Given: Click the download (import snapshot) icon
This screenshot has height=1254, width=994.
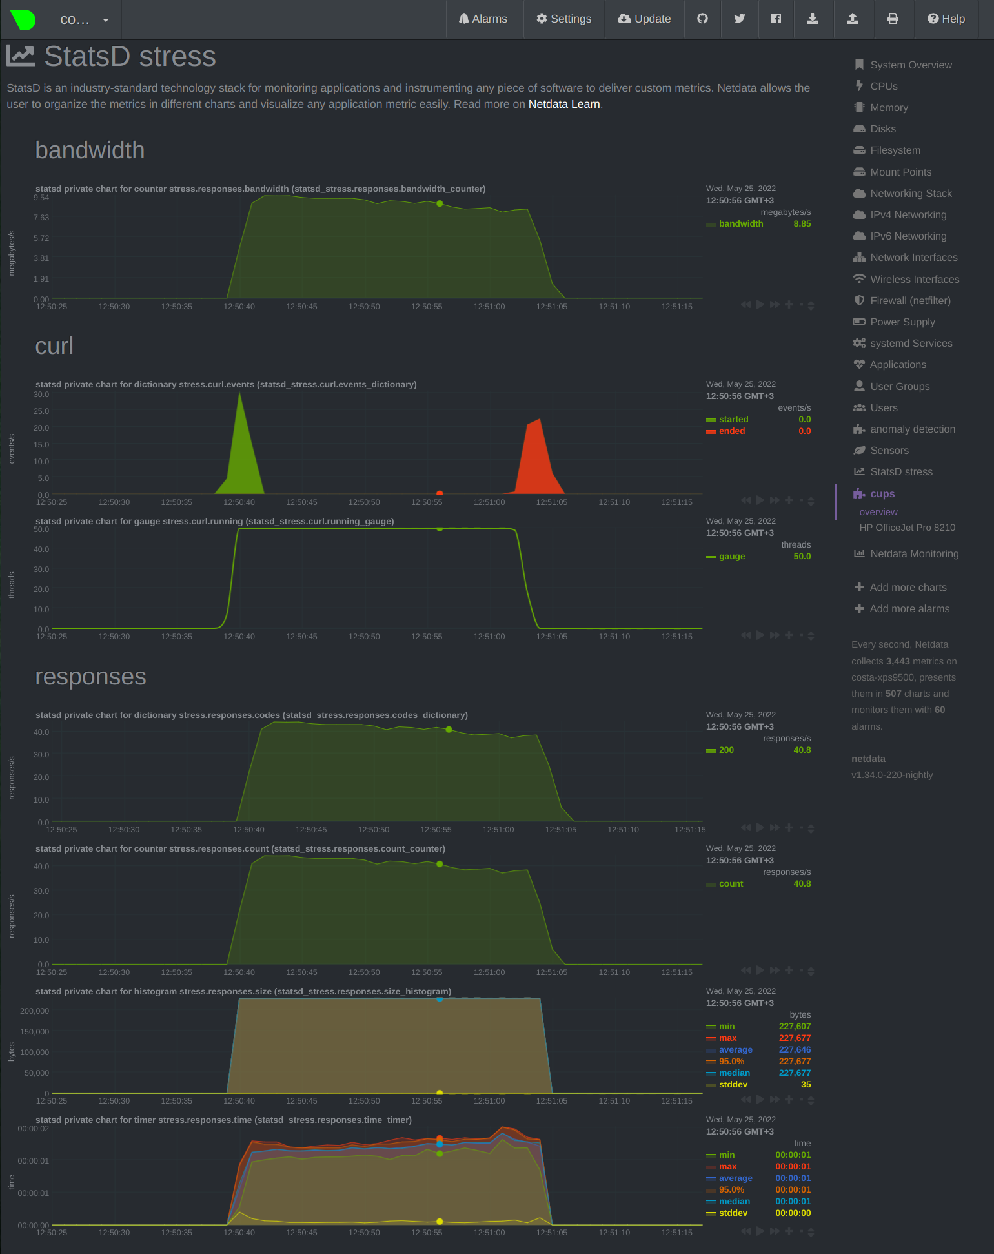Looking at the screenshot, I should [x=813, y=19].
